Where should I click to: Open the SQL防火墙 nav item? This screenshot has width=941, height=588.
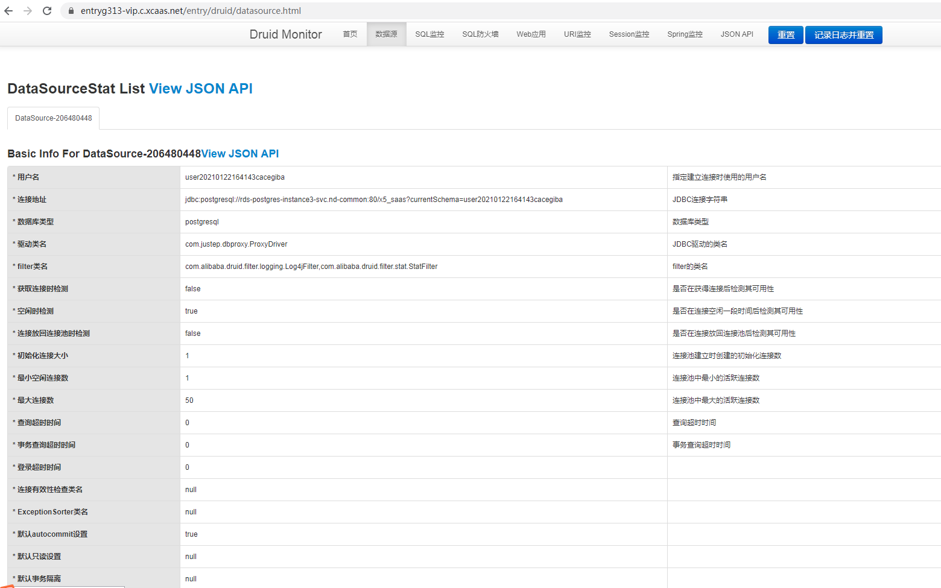pos(480,34)
